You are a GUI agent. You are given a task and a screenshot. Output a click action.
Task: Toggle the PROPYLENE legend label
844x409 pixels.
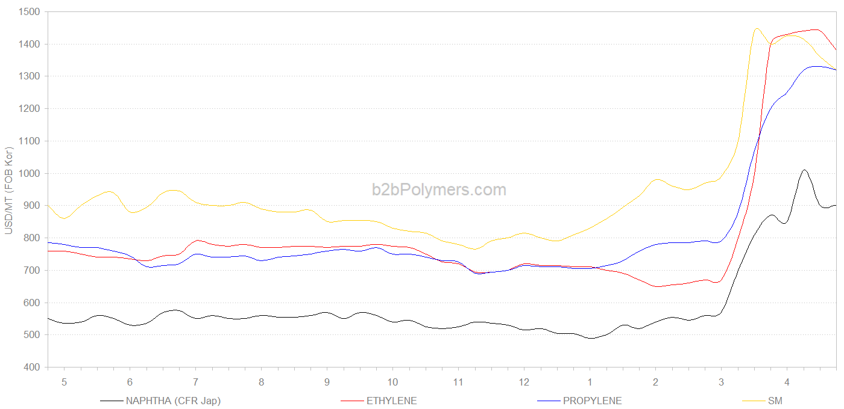592,401
